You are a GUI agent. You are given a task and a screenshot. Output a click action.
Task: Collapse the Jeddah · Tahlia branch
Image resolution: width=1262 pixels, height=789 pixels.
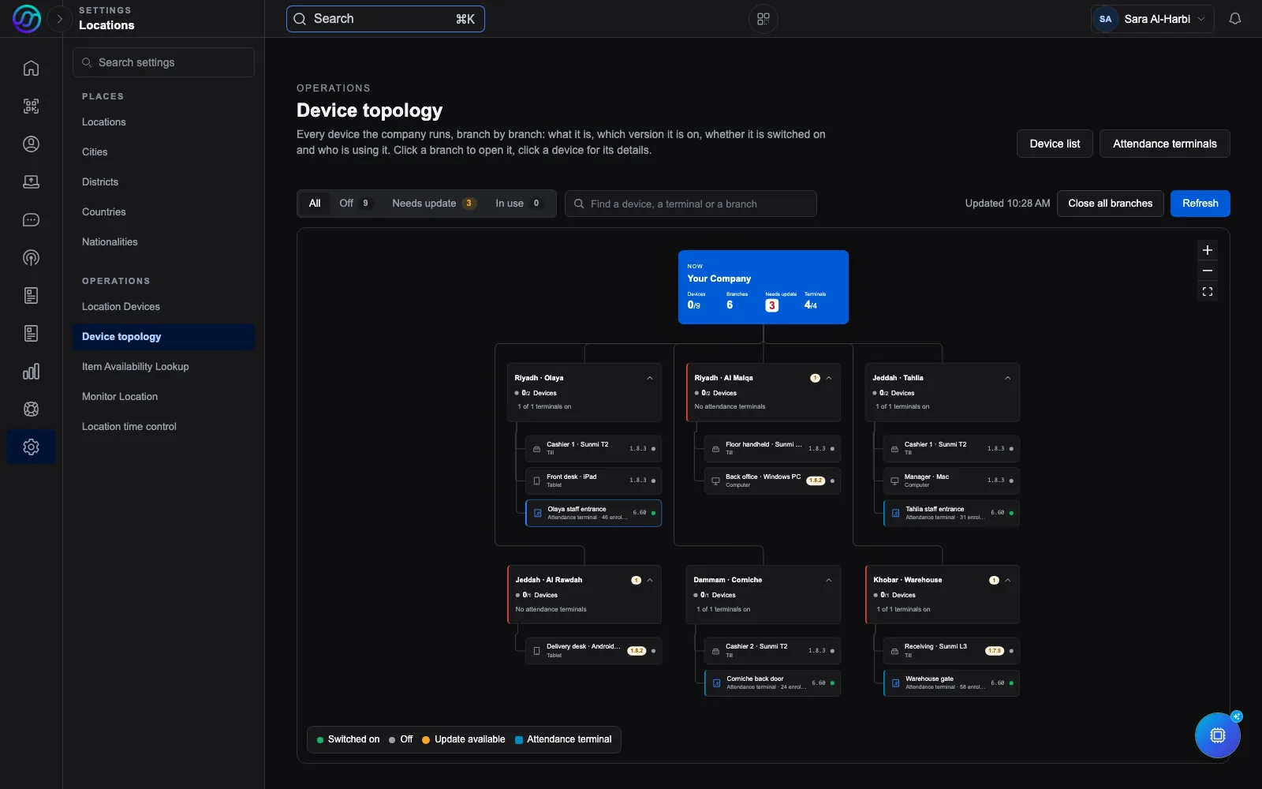point(1007,378)
